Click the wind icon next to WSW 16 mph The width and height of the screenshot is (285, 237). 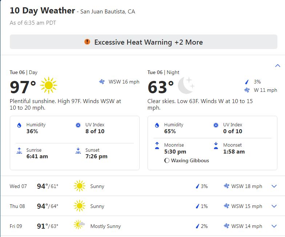tap(102, 82)
